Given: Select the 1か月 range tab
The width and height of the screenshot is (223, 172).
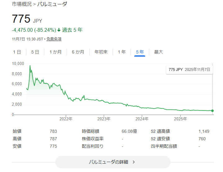Looking at the screenshot, I should pyautogui.click(x=56, y=52).
